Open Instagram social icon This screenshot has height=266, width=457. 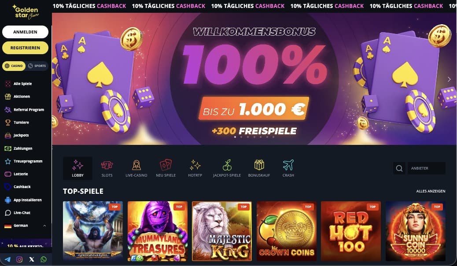(19, 259)
